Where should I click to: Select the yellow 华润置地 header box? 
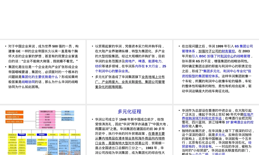[x=31, y=135]
